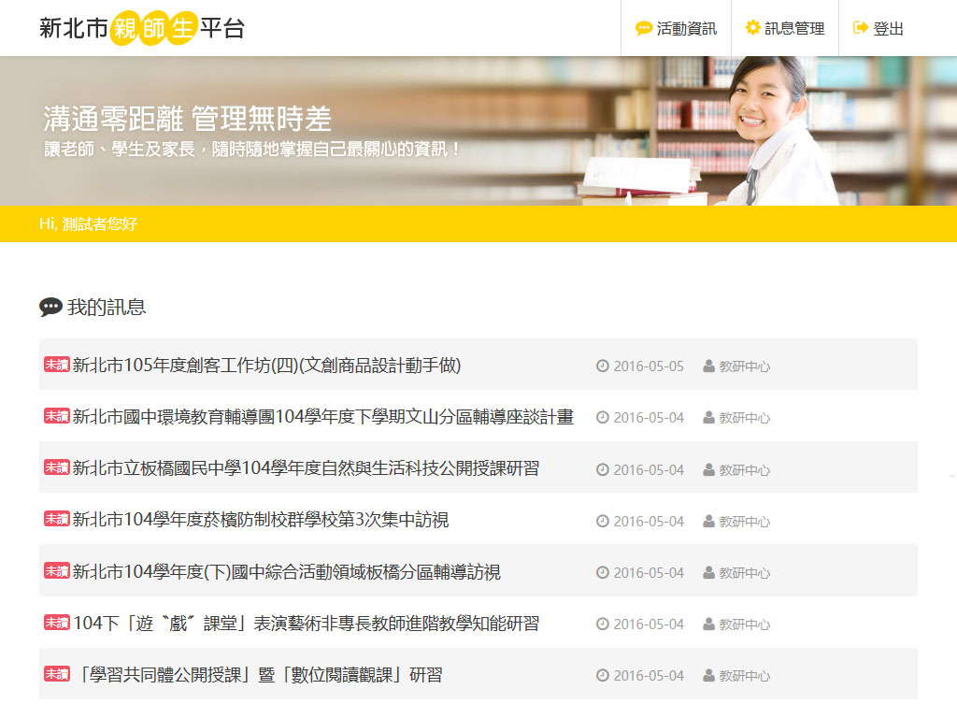Click date 2016-05-05 on 創客工作坊 row
This screenshot has height=718, width=957.
(x=649, y=366)
